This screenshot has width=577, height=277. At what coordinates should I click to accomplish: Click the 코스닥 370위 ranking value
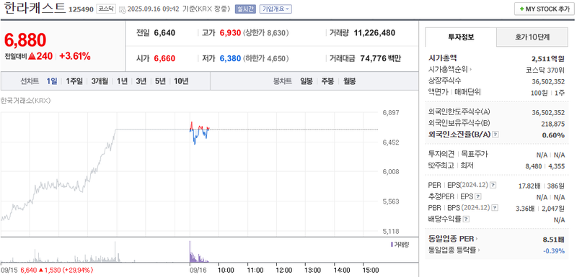(546, 69)
